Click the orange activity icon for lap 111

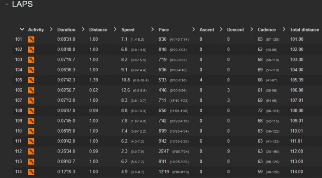pyautogui.click(x=31, y=141)
